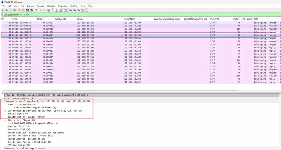The height and width of the screenshot is (150, 281).
Task: Collapse Internet Control Message Protocol node
Action: [2, 148]
